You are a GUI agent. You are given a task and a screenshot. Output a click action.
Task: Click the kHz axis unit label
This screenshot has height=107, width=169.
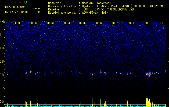pyautogui.click(x=2, y=22)
